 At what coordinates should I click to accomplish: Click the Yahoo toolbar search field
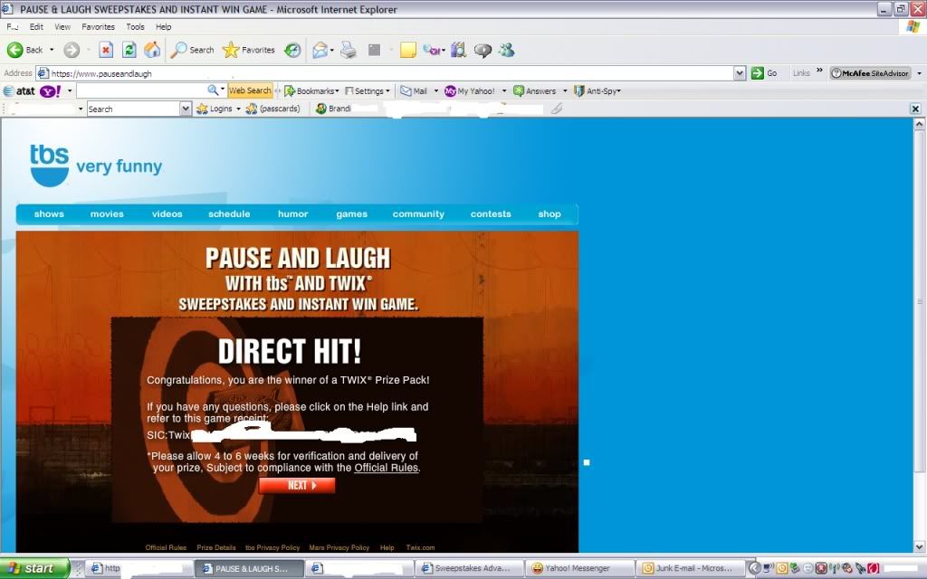tap(142, 91)
